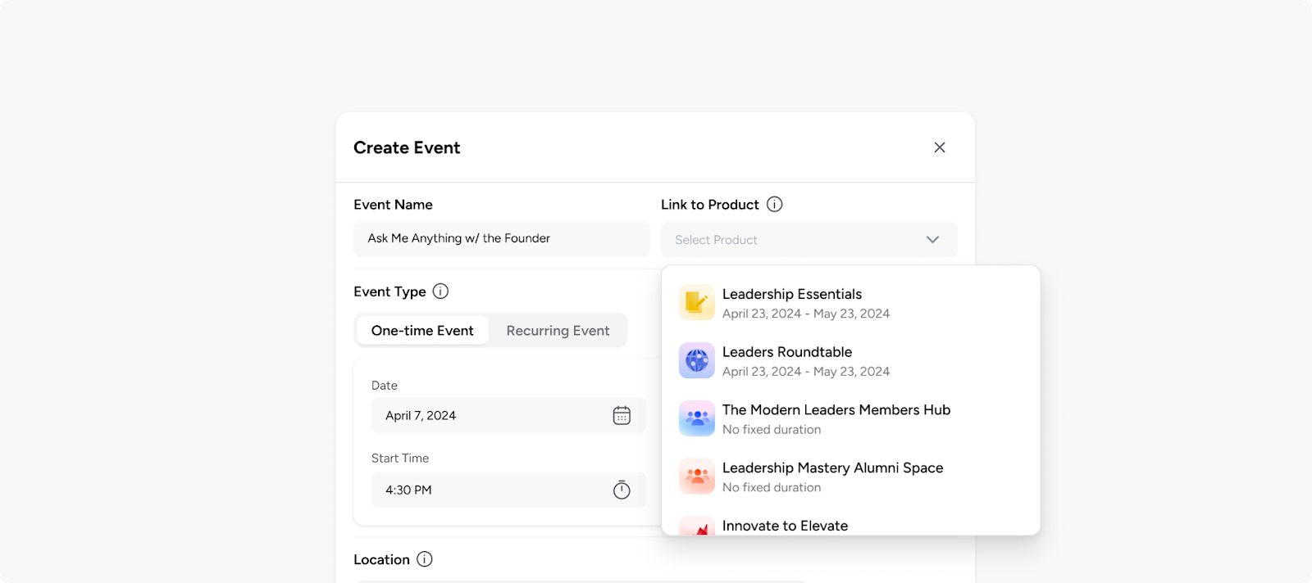Click the Start Time label

click(400, 459)
